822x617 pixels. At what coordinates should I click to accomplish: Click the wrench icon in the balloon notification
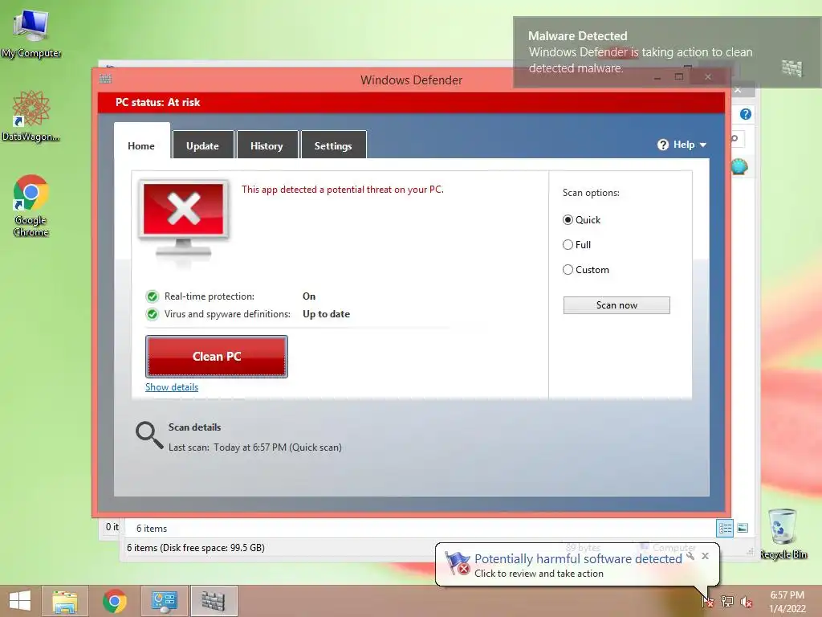[690, 556]
